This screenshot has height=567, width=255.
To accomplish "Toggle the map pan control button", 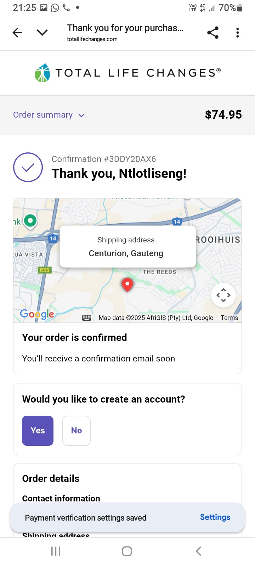I will [x=223, y=295].
